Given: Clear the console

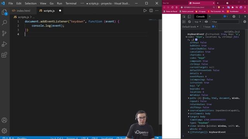Looking at the screenshot, I should tap(189, 22).
